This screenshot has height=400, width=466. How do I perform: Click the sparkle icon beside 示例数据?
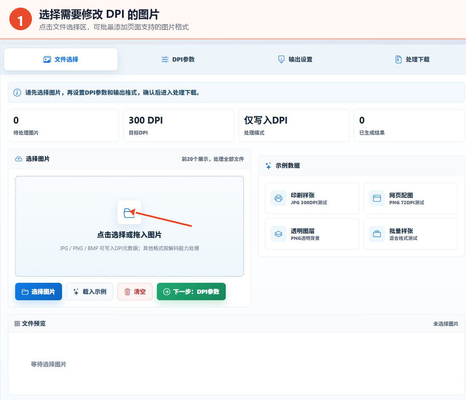[268, 166]
